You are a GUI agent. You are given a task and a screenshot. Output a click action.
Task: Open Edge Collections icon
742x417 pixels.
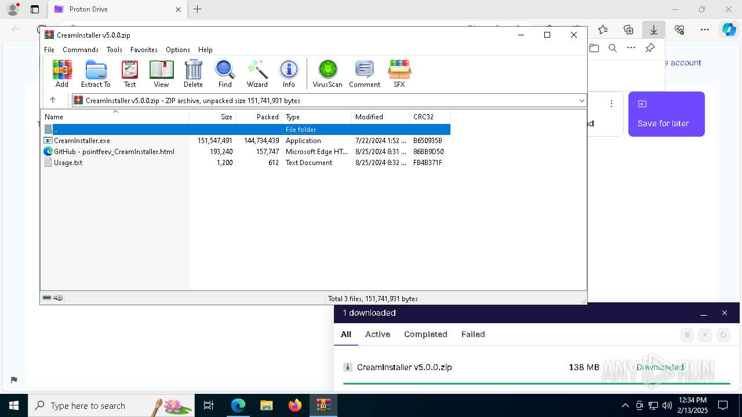(x=628, y=30)
